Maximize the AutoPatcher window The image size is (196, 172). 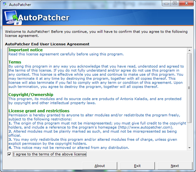175,3
